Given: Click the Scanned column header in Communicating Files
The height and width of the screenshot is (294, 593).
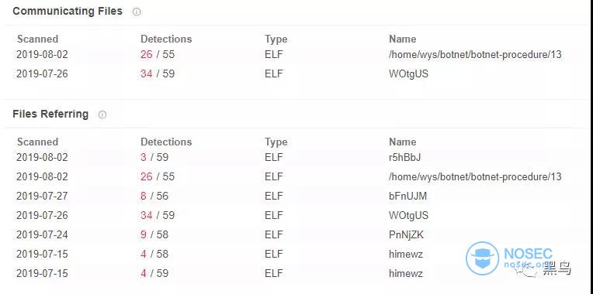Looking at the screenshot, I should coord(37,39).
